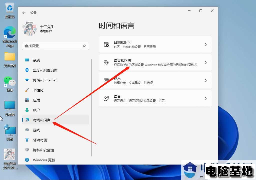Viewport: 256px width, 180px height.
Task: Switch to 个性化 settings page
Action: (55, 90)
